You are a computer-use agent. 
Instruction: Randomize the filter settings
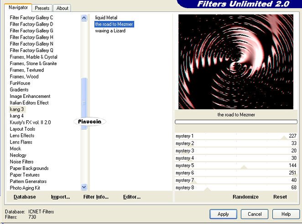[x=245, y=197]
